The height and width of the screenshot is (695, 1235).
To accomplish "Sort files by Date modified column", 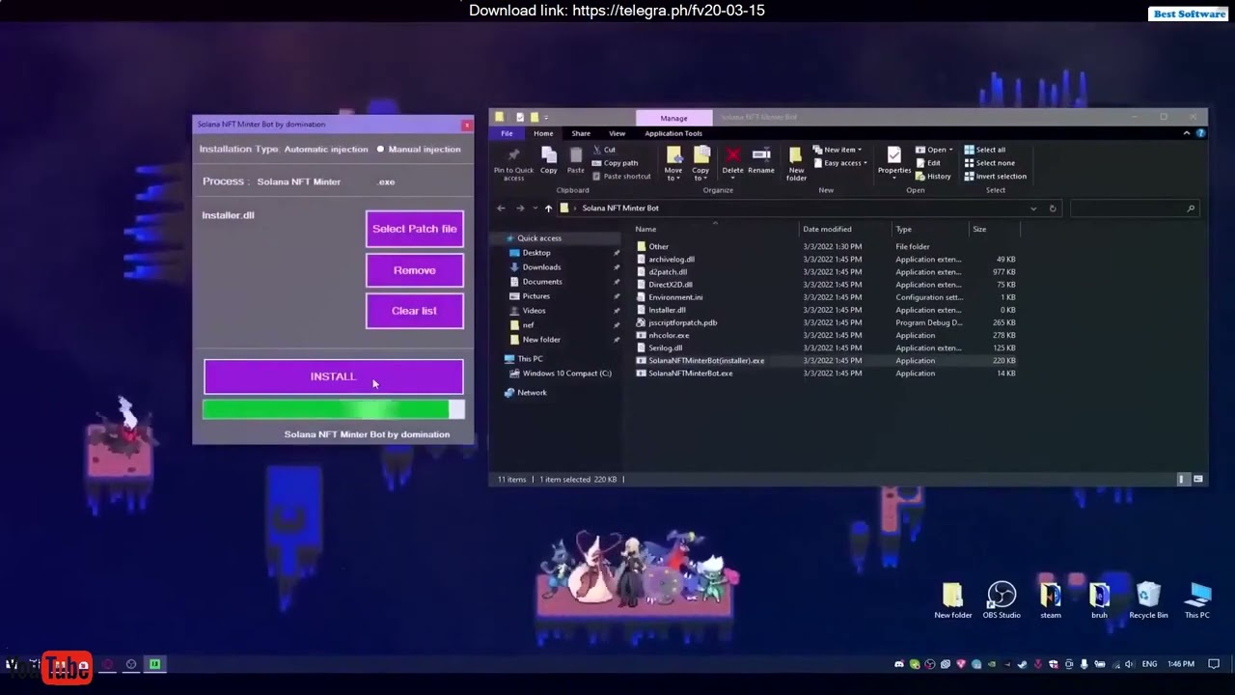I will tap(827, 230).
